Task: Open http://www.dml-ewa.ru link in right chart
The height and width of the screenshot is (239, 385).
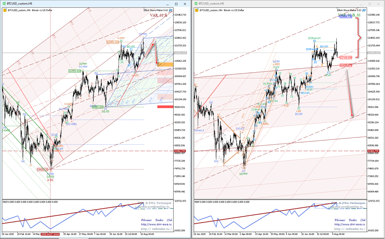Action: pyautogui.click(x=350, y=224)
